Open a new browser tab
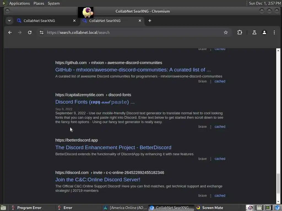Image resolution: width=282 pixels, height=211 pixels. (150, 21)
